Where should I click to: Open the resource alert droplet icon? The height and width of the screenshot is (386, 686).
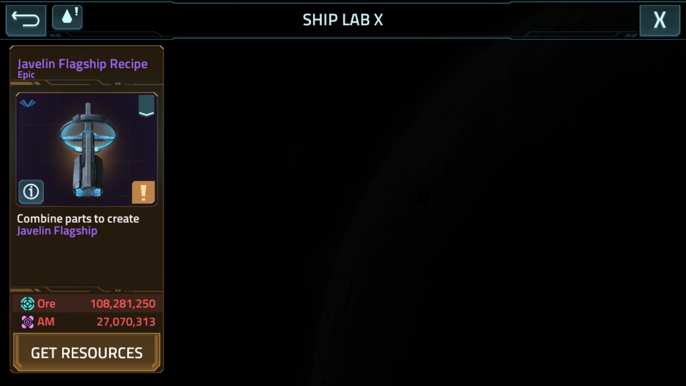tap(67, 17)
